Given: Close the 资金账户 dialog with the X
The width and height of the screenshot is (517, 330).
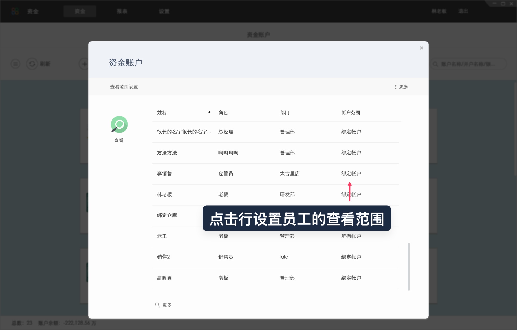Looking at the screenshot, I should 422,48.
